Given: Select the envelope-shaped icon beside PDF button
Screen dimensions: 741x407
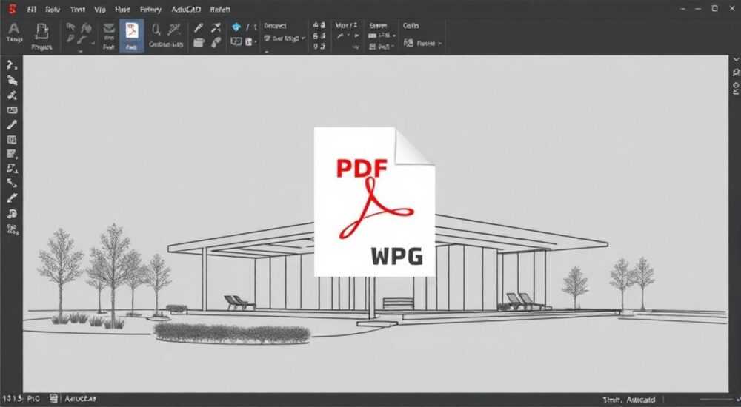Looking at the screenshot, I should [109, 28].
